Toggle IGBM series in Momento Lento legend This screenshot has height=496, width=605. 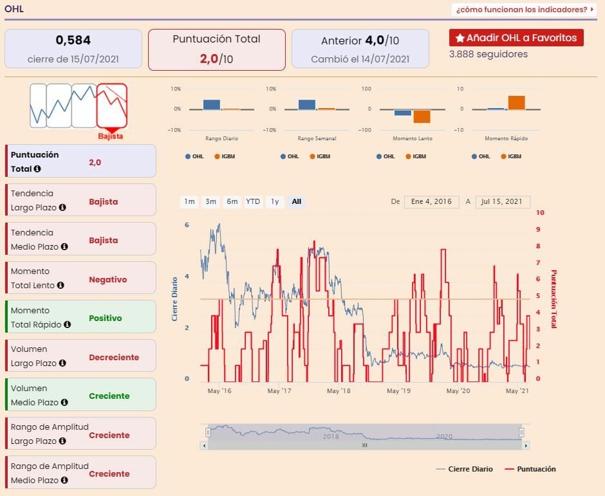(416, 156)
